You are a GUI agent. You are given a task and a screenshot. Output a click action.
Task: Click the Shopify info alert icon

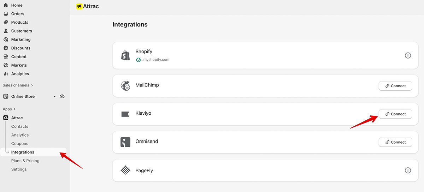click(408, 55)
